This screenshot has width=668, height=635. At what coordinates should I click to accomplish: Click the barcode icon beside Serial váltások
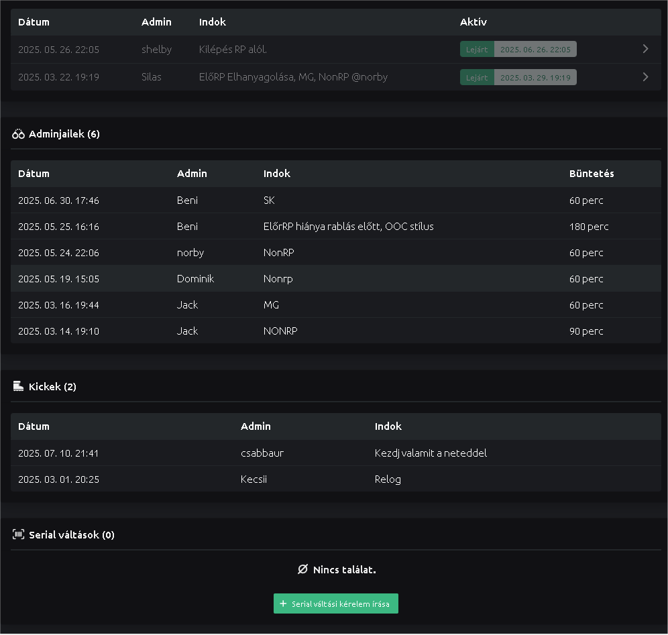click(x=18, y=535)
